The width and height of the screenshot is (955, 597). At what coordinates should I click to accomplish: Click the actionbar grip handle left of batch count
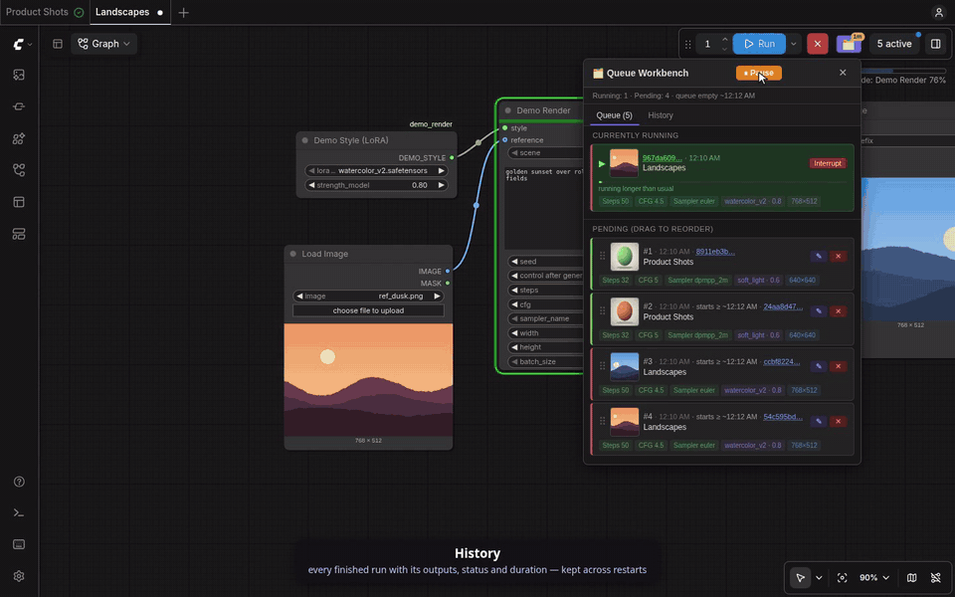[x=687, y=45]
